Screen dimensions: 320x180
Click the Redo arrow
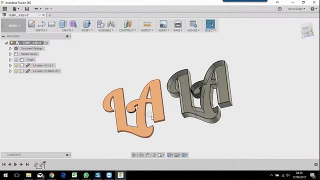46,8
